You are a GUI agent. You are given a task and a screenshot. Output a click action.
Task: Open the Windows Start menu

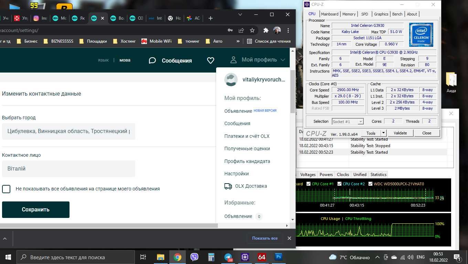(x=8, y=257)
